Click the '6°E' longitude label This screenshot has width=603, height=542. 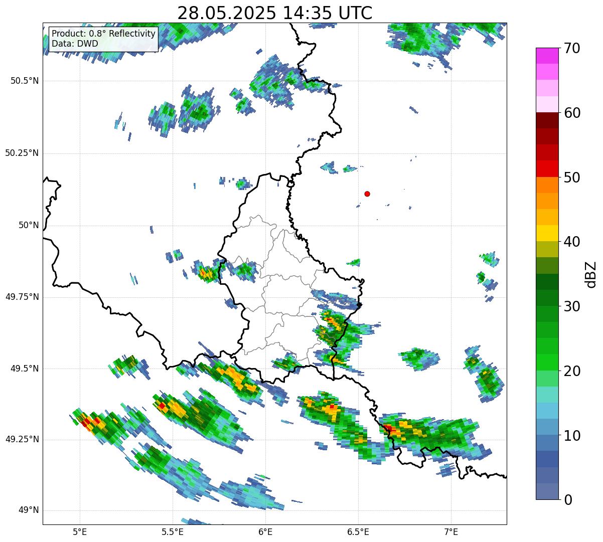pos(265,531)
